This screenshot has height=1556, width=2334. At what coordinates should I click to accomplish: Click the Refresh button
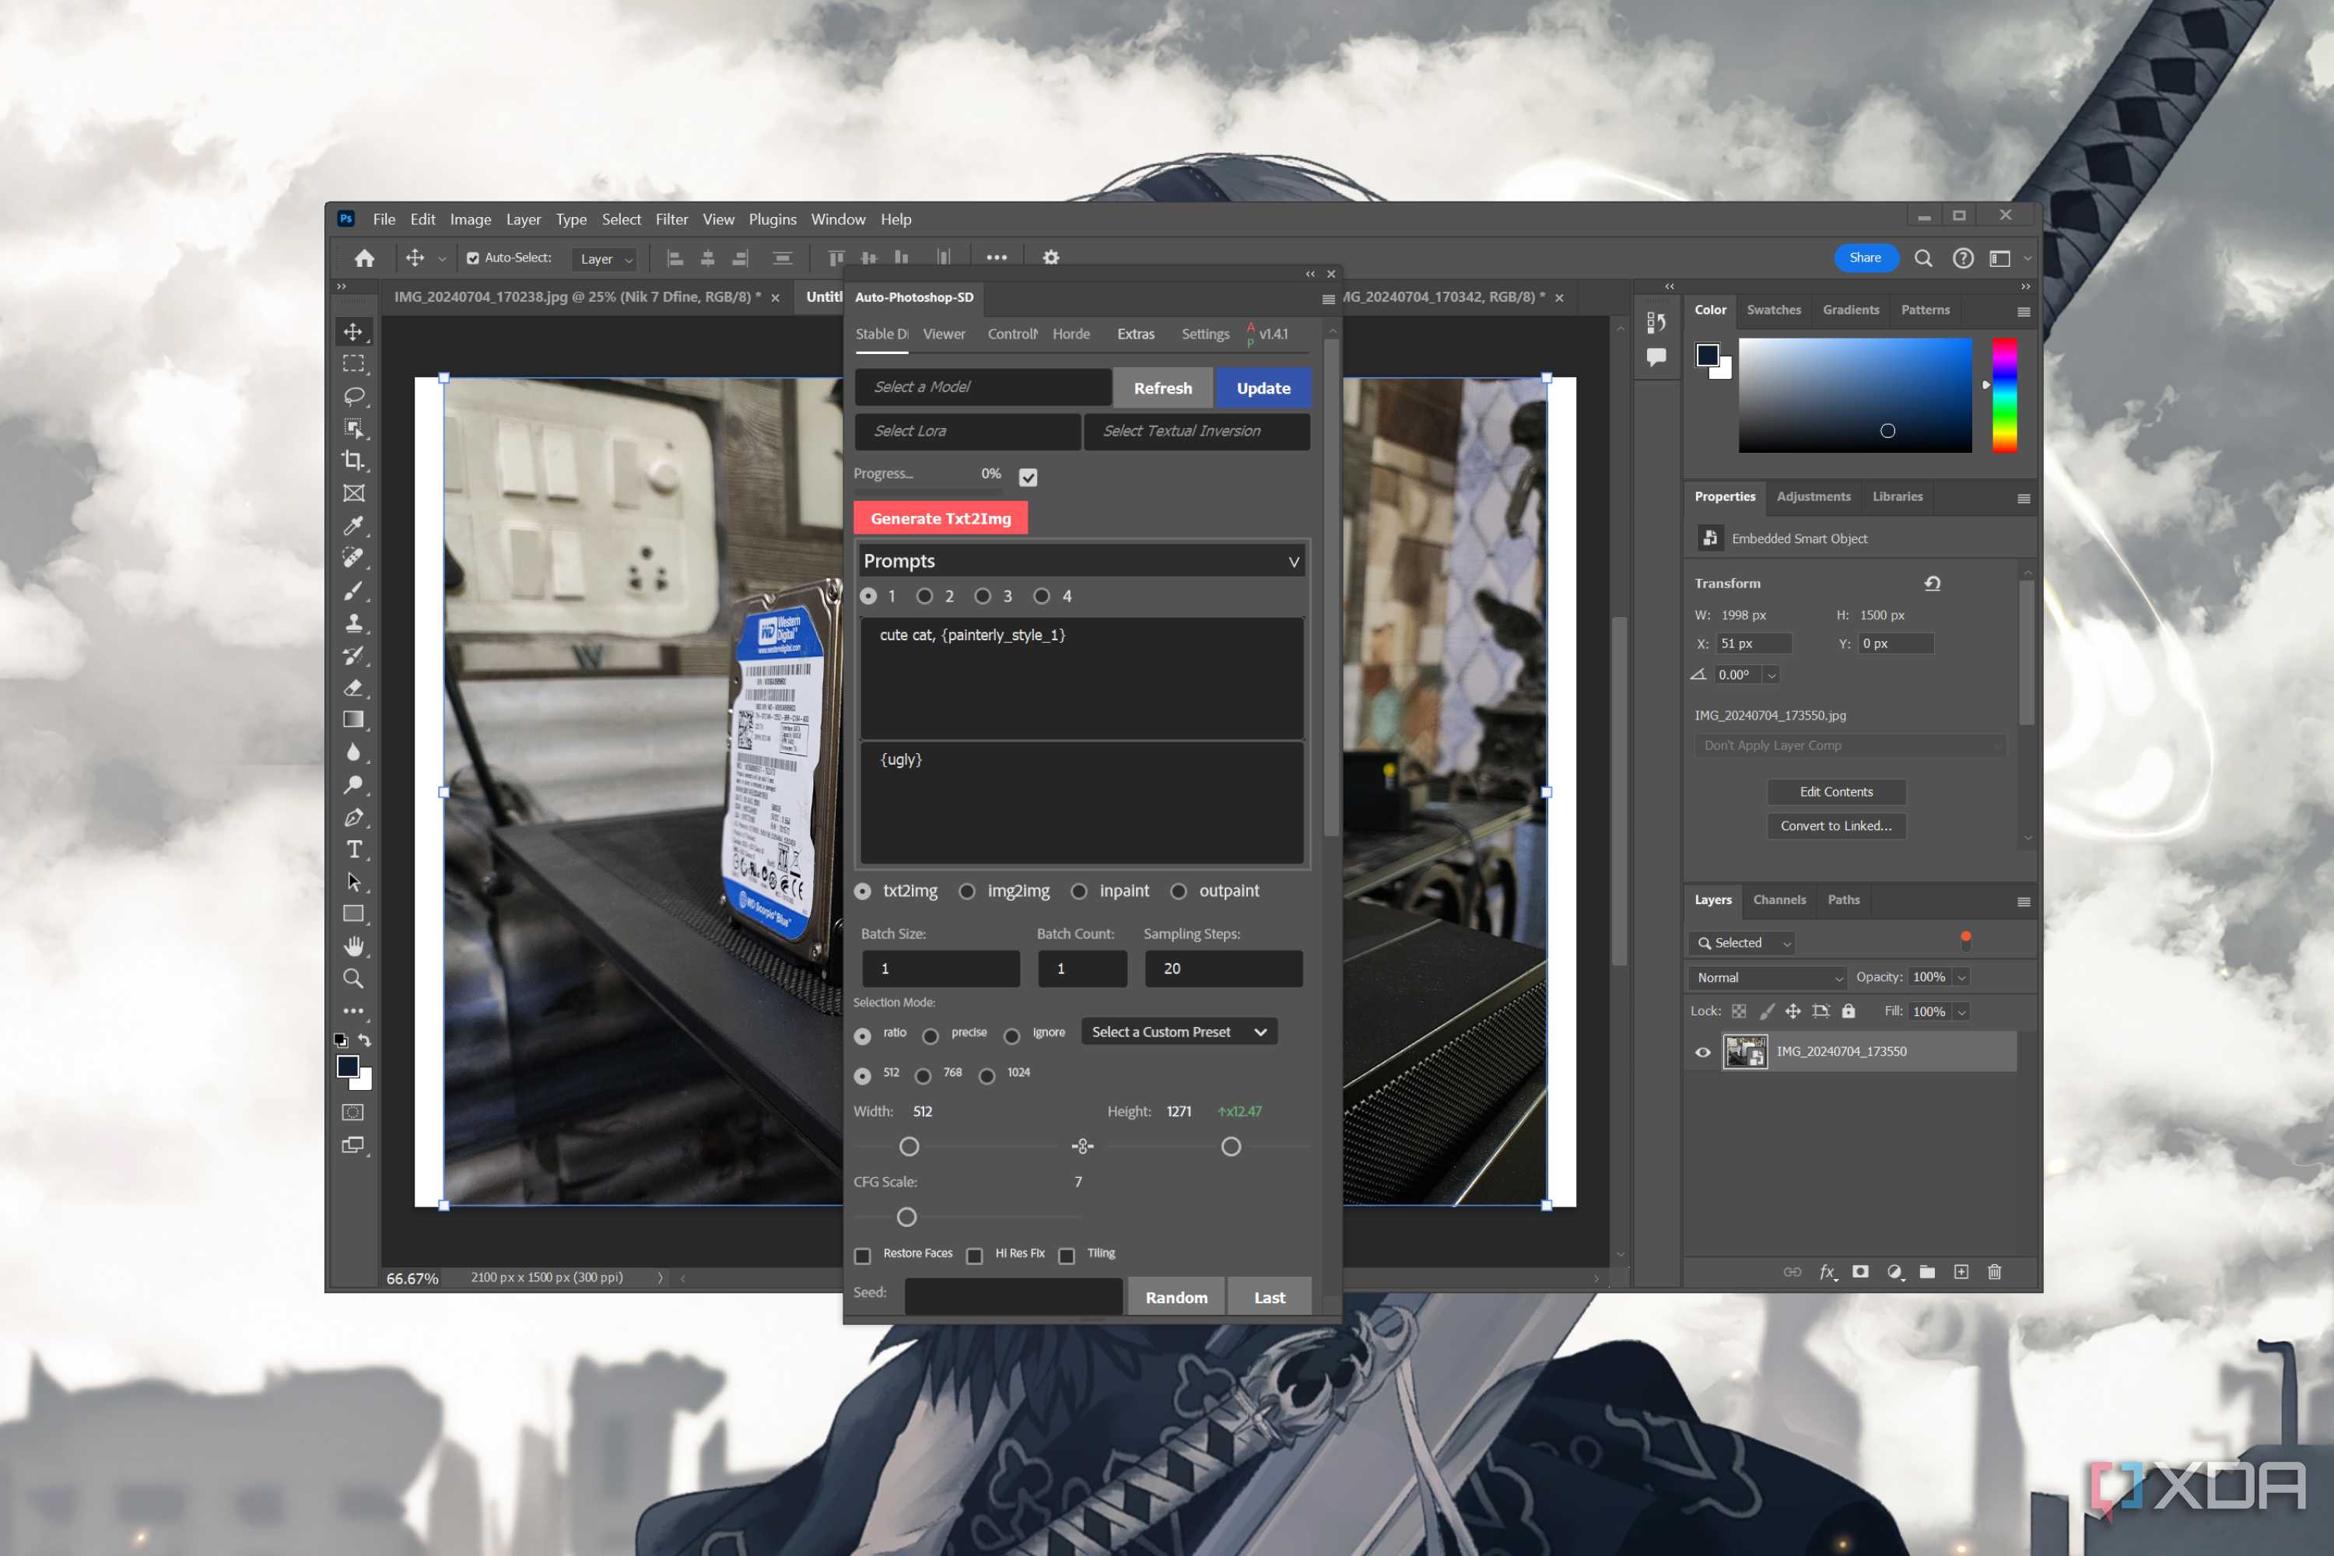coord(1163,388)
